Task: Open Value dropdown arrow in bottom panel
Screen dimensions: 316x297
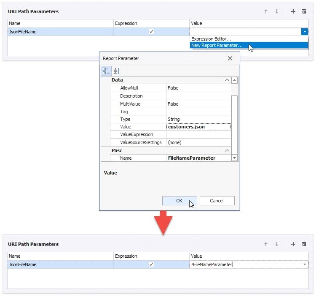Action: click(304, 264)
